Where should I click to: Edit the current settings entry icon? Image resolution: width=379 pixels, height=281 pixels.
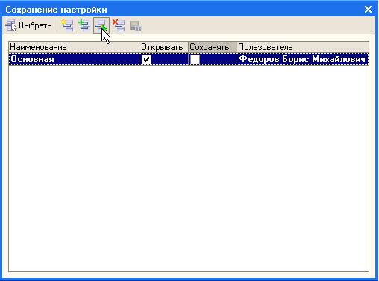coord(101,25)
